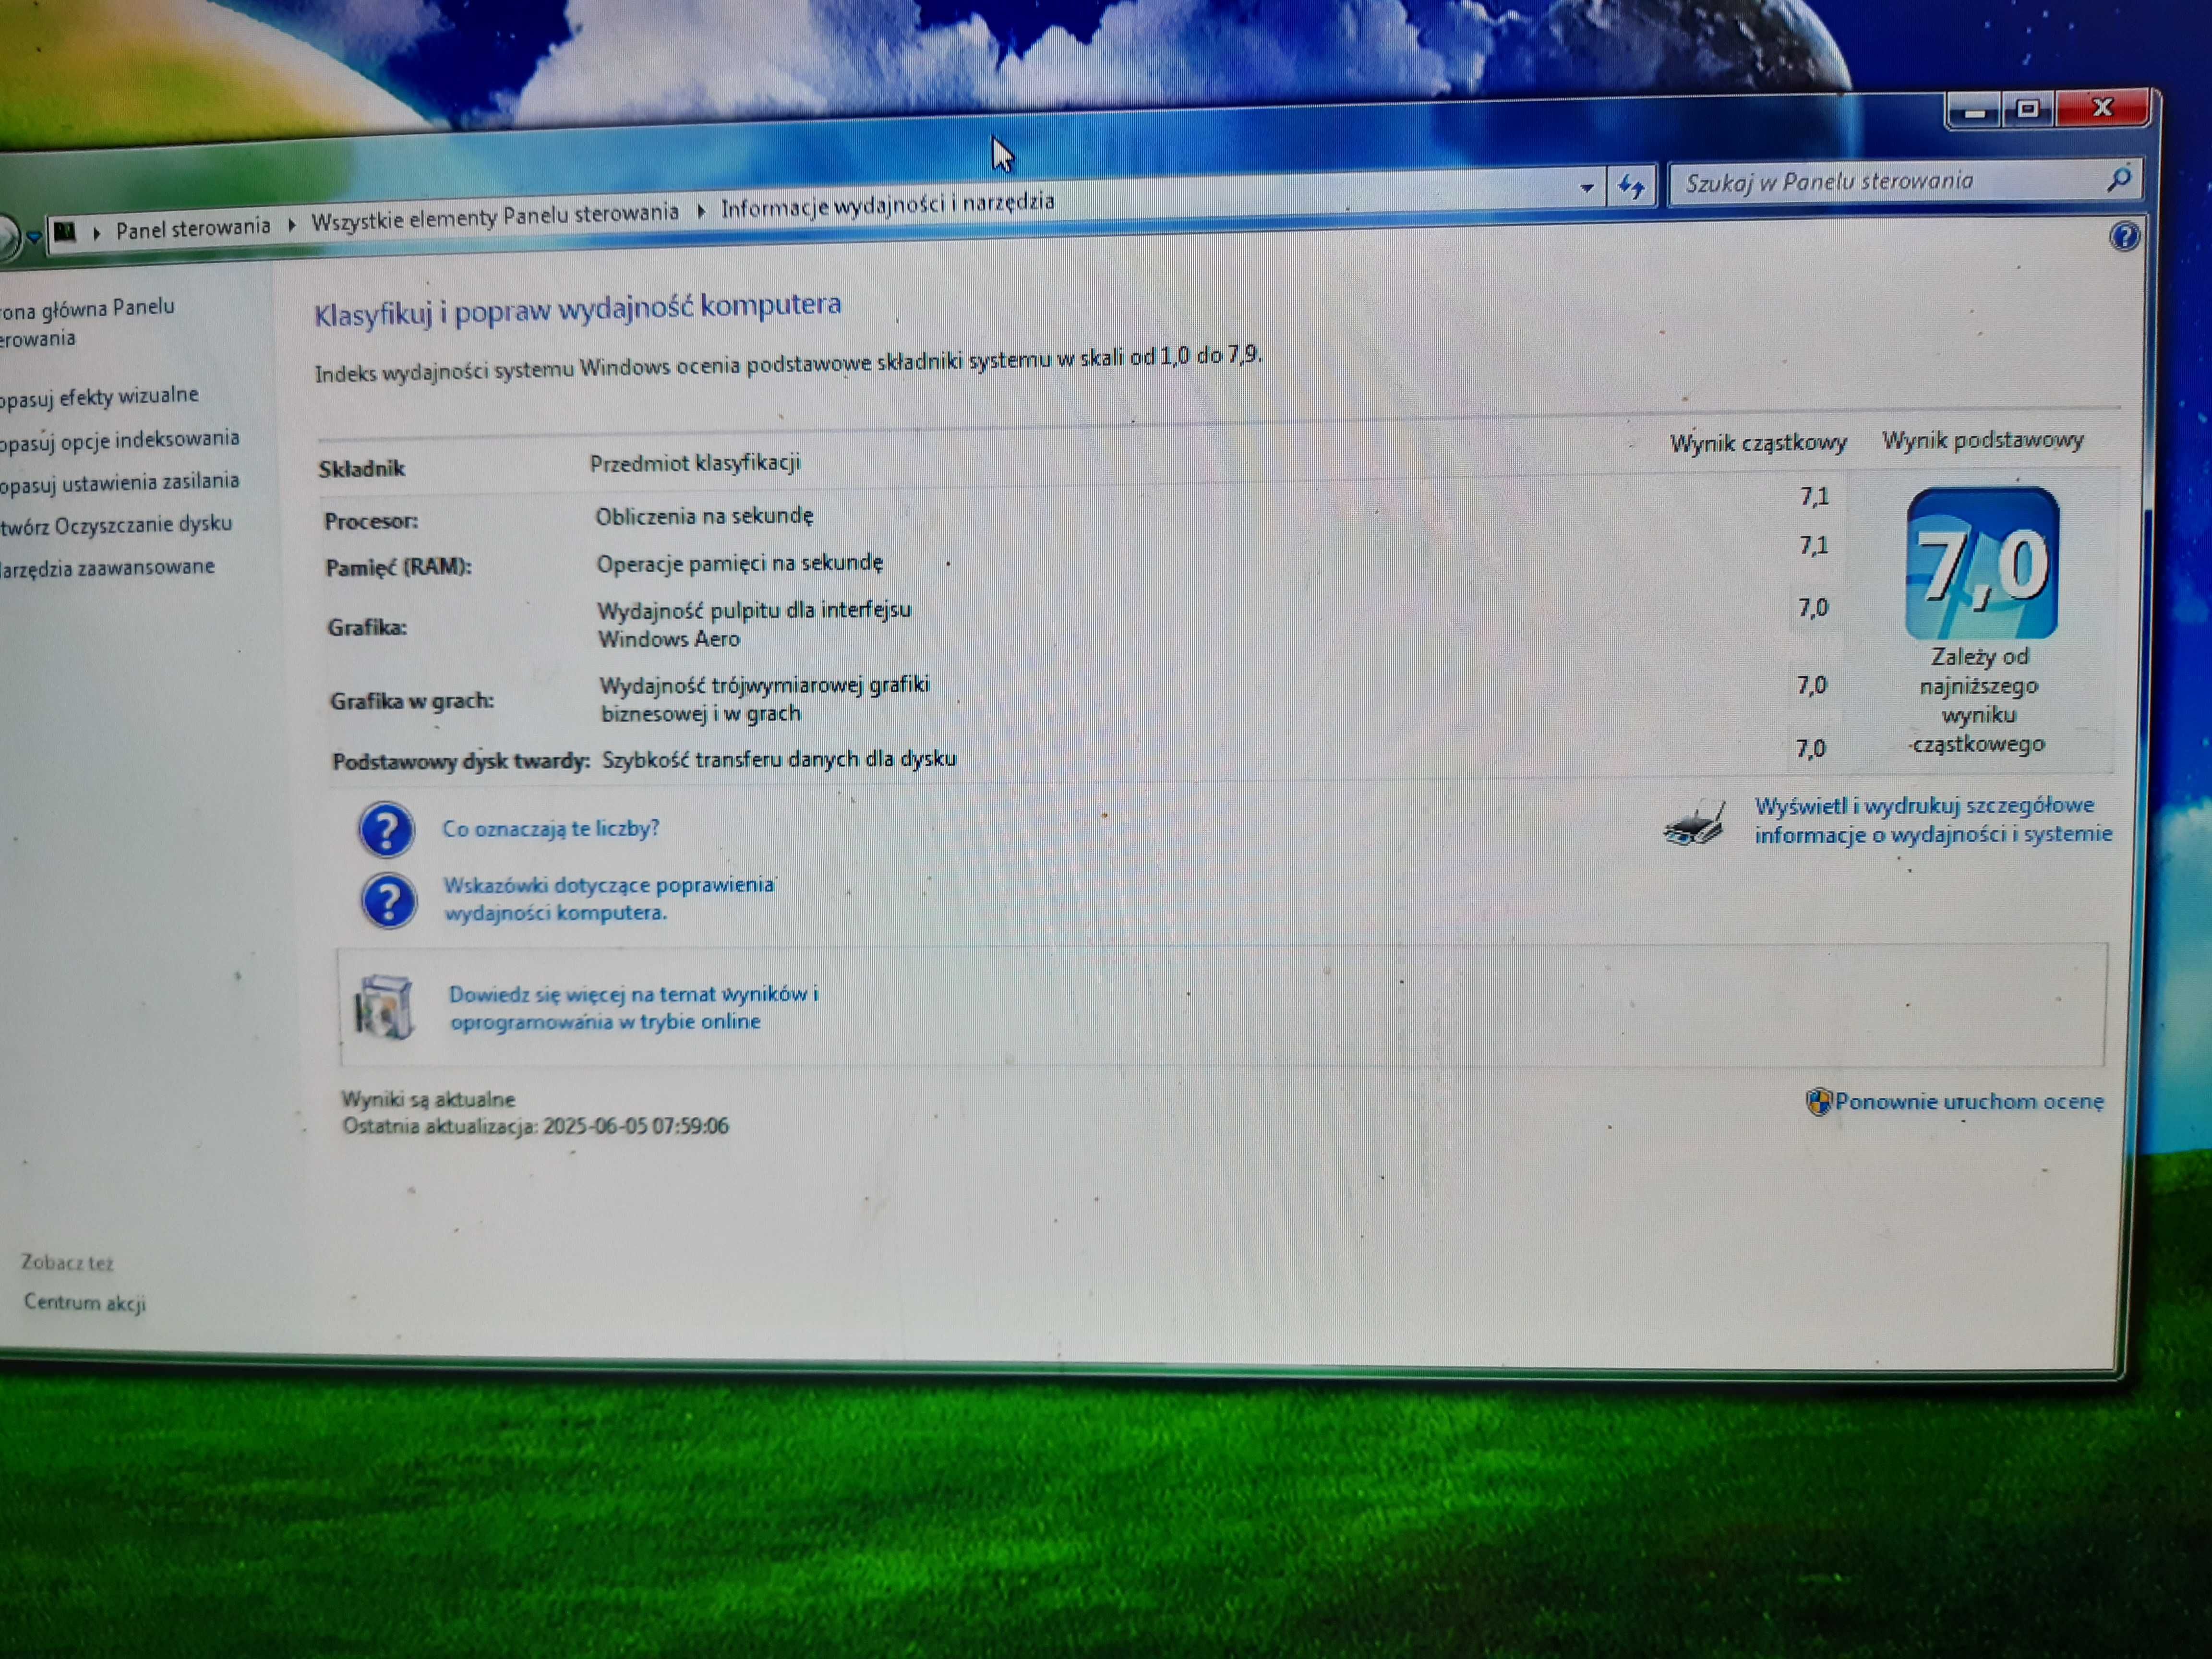Expand the arrow before Panel sterowania

point(97,233)
